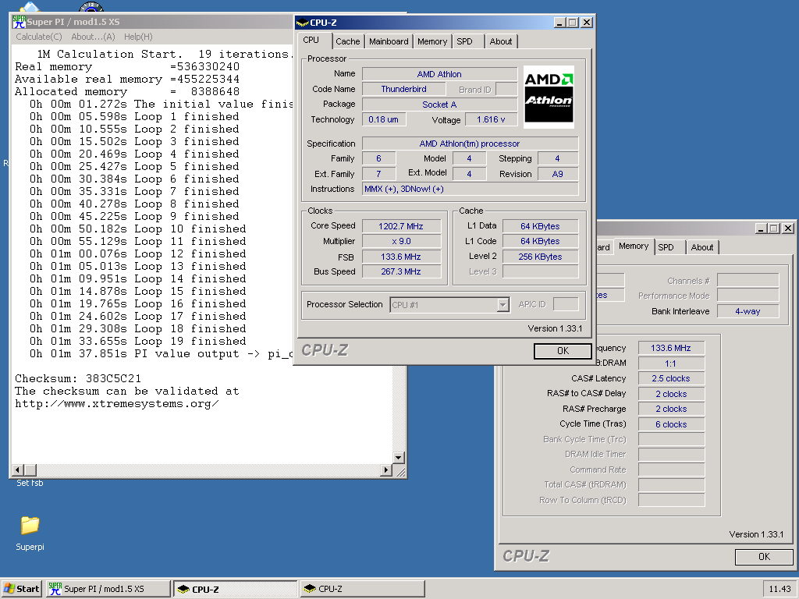Open the Windows Start menu
Image resolution: width=799 pixels, height=599 pixels.
coord(21,589)
